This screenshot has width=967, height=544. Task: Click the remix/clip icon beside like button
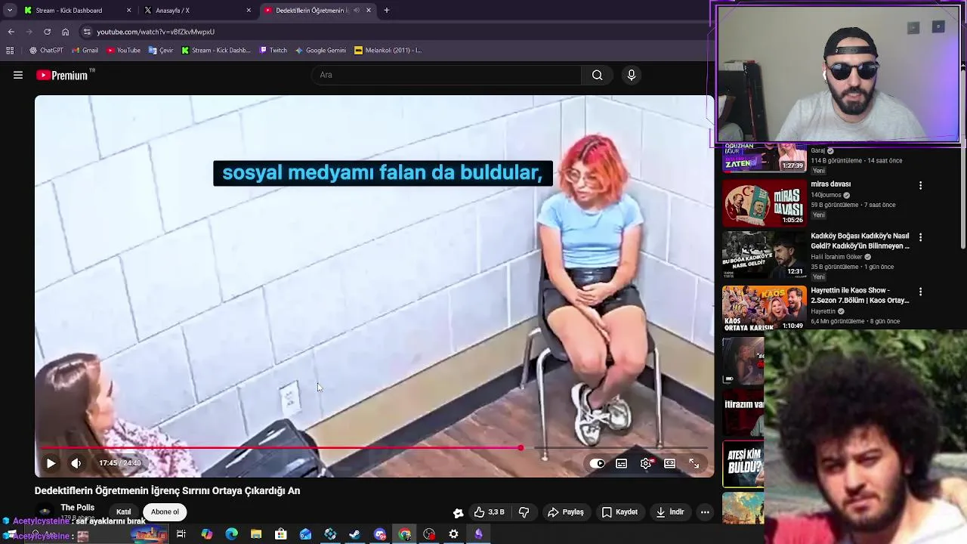pyautogui.click(x=458, y=512)
